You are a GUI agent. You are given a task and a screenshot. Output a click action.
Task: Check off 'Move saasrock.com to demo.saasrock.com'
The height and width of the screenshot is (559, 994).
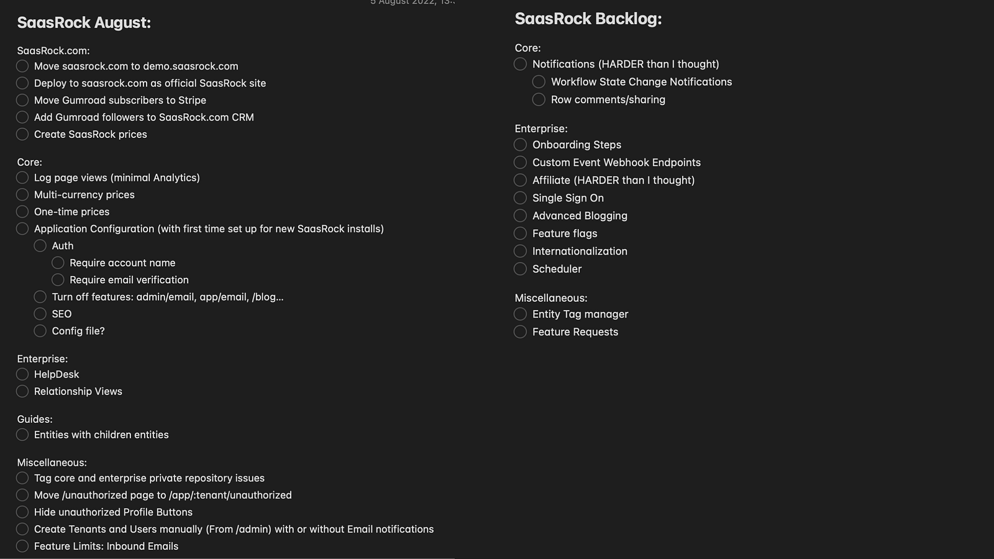pos(22,66)
